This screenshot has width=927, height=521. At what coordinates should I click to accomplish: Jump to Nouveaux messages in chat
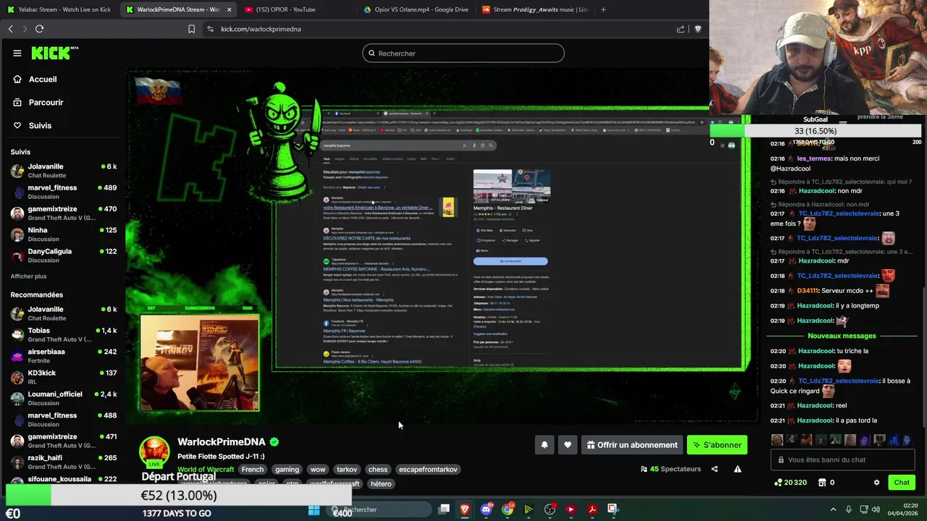(x=842, y=336)
